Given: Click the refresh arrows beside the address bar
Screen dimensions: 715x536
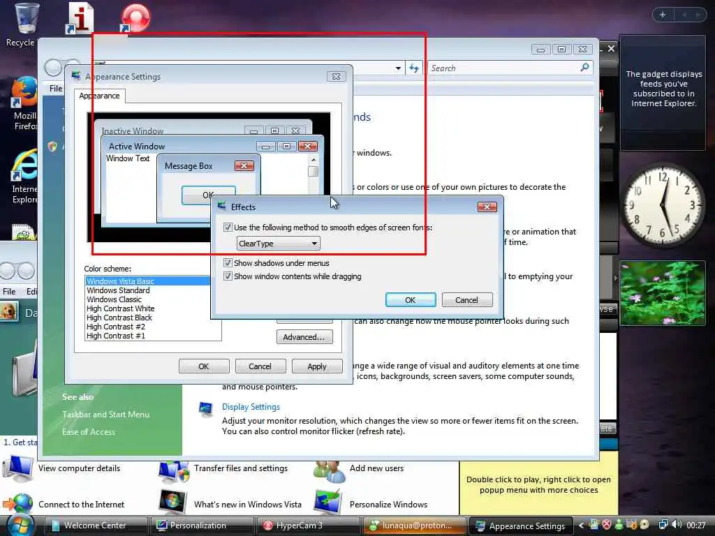Looking at the screenshot, I should [413, 68].
